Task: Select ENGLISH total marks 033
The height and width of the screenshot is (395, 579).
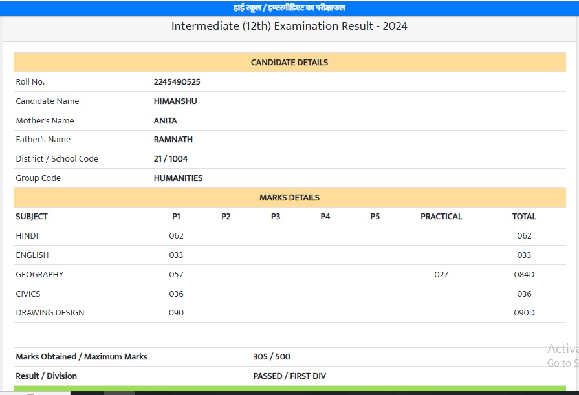Action: pyautogui.click(x=524, y=255)
